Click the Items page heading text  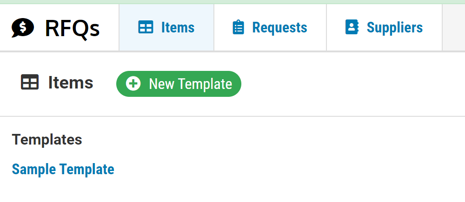71,82
